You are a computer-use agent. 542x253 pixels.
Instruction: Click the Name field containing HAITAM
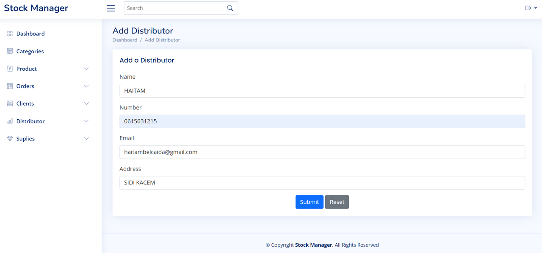coord(322,91)
